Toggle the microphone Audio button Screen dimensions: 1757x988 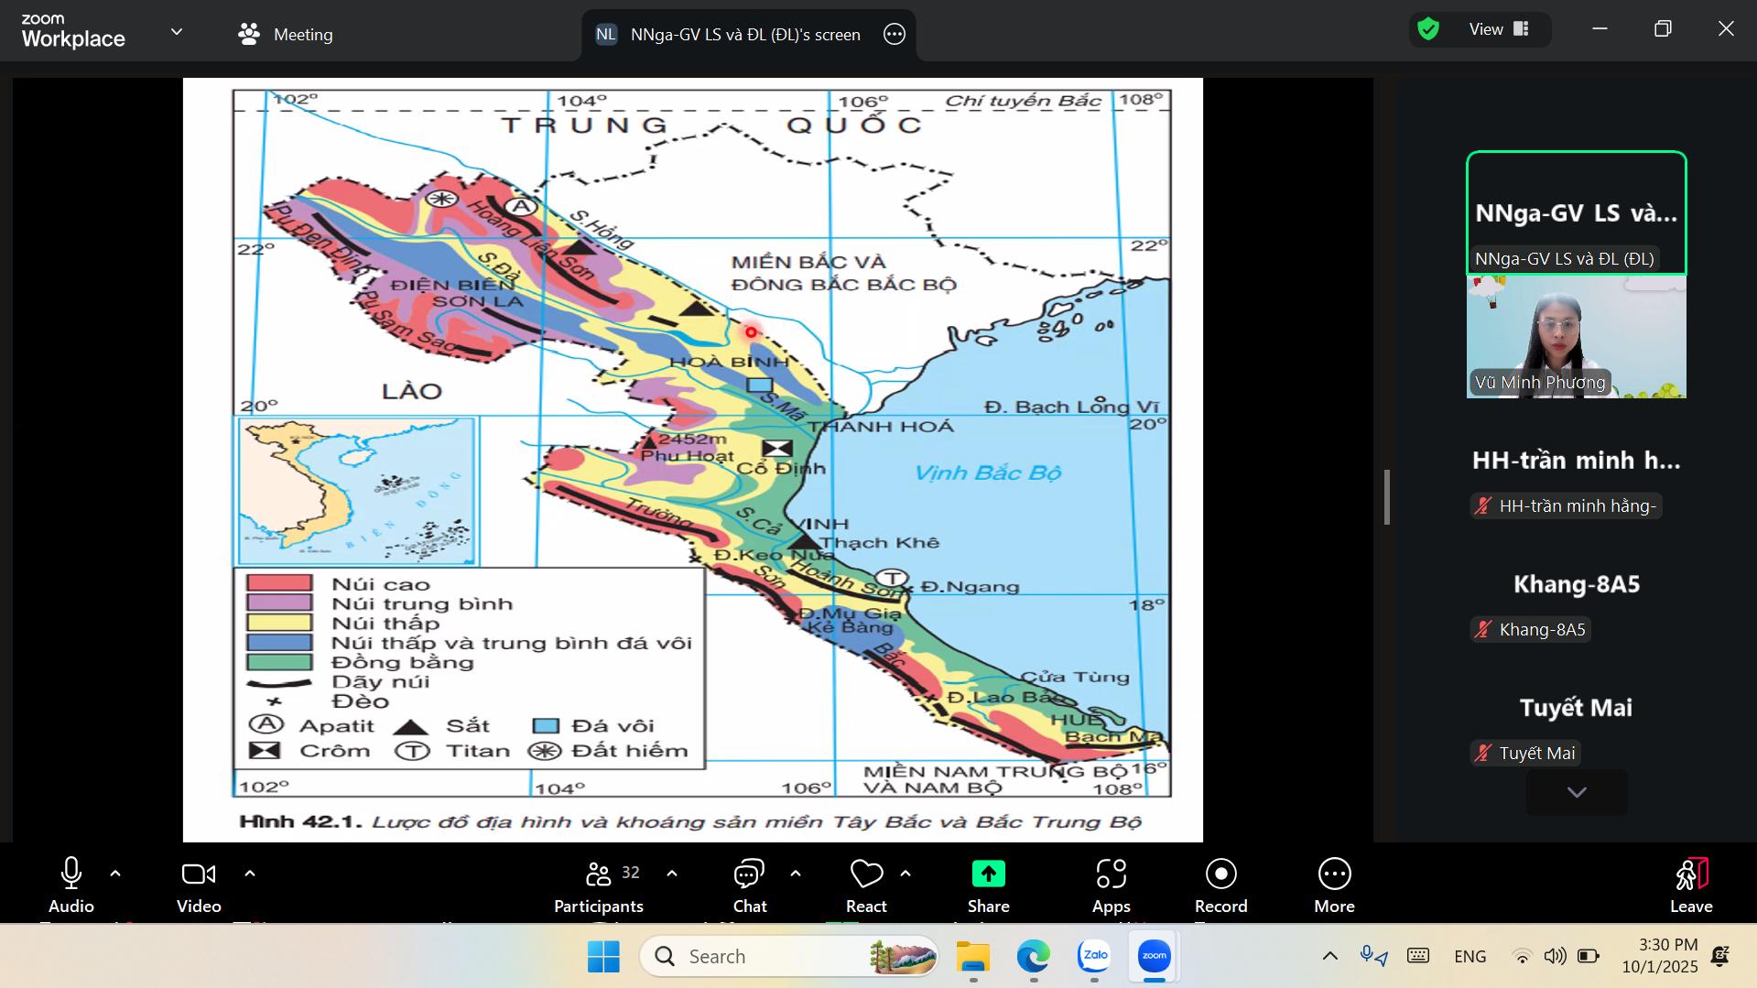pos(70,885)
